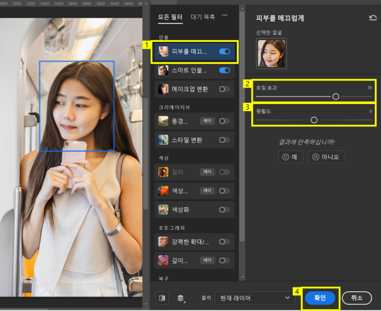Click the canvas scrollbar up arrow
This screenshot has width=381, height=311.
[x=146, y=4]
